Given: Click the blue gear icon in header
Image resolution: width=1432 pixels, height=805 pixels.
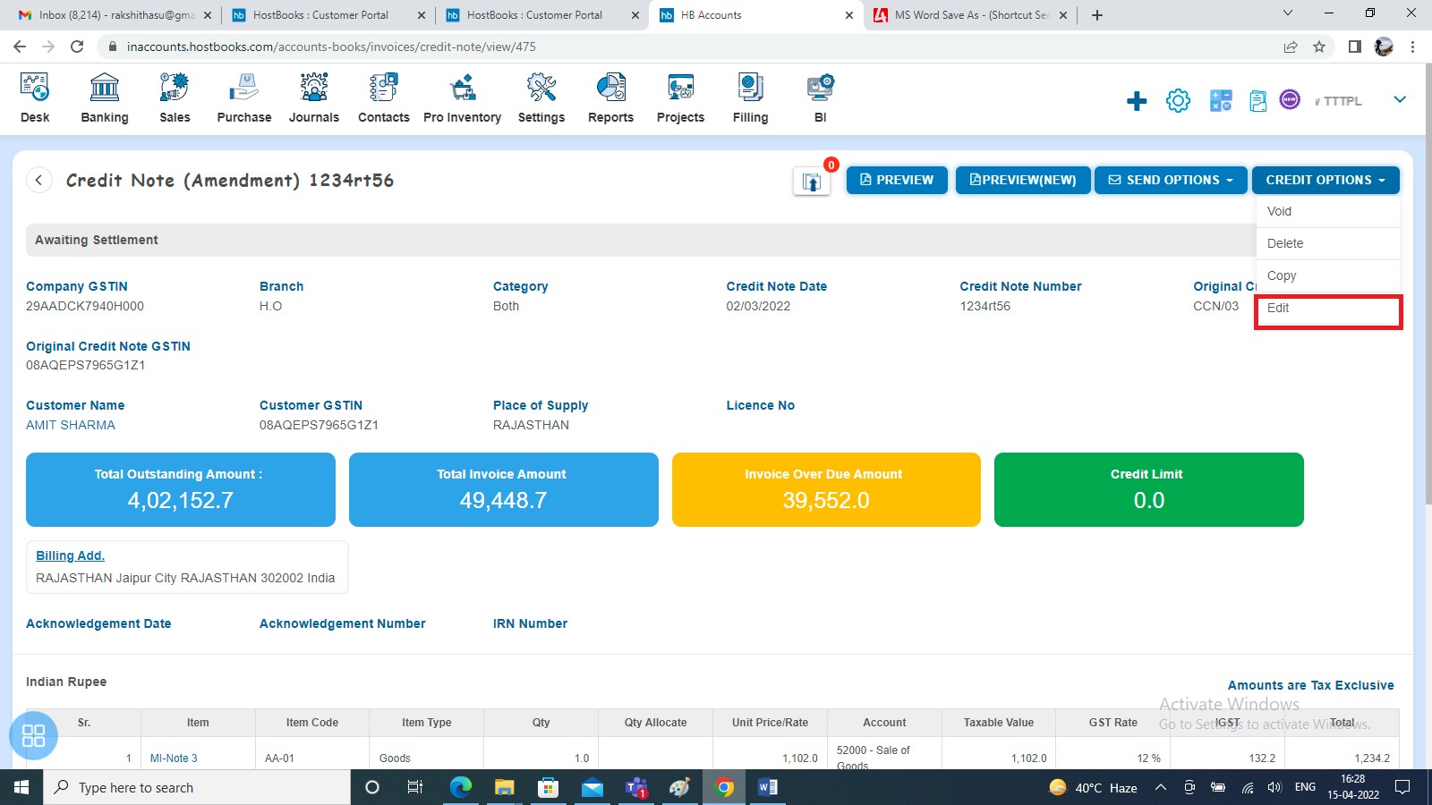Looking at the screenshot, I should click(1179, 101).
